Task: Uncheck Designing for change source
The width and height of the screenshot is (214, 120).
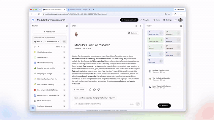Action: [x=64, y=74]
